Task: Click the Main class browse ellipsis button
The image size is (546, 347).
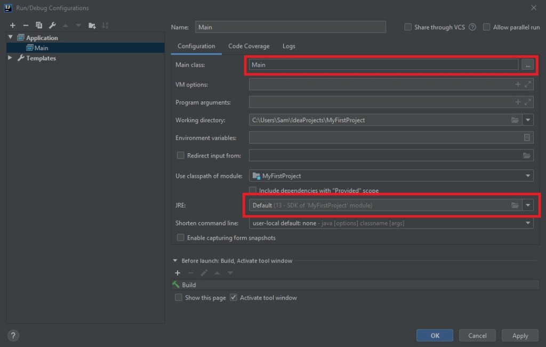Action: pyautogui.click(x=527, y=65)
